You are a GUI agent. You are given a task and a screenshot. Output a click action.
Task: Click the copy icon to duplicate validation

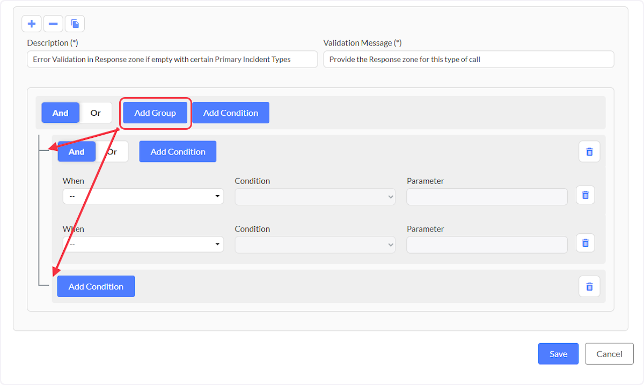click(x=75, y=24)
